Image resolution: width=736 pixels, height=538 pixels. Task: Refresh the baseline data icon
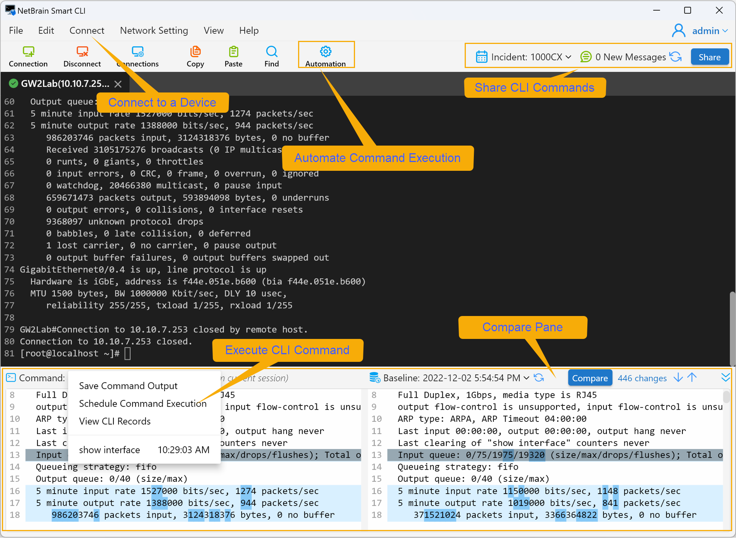[539, 378]
